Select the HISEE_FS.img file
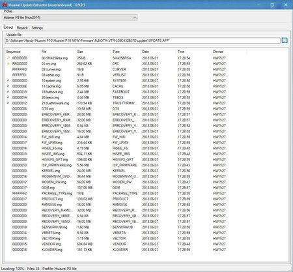The width and height of the screenshot is (293, 272). 52,149
